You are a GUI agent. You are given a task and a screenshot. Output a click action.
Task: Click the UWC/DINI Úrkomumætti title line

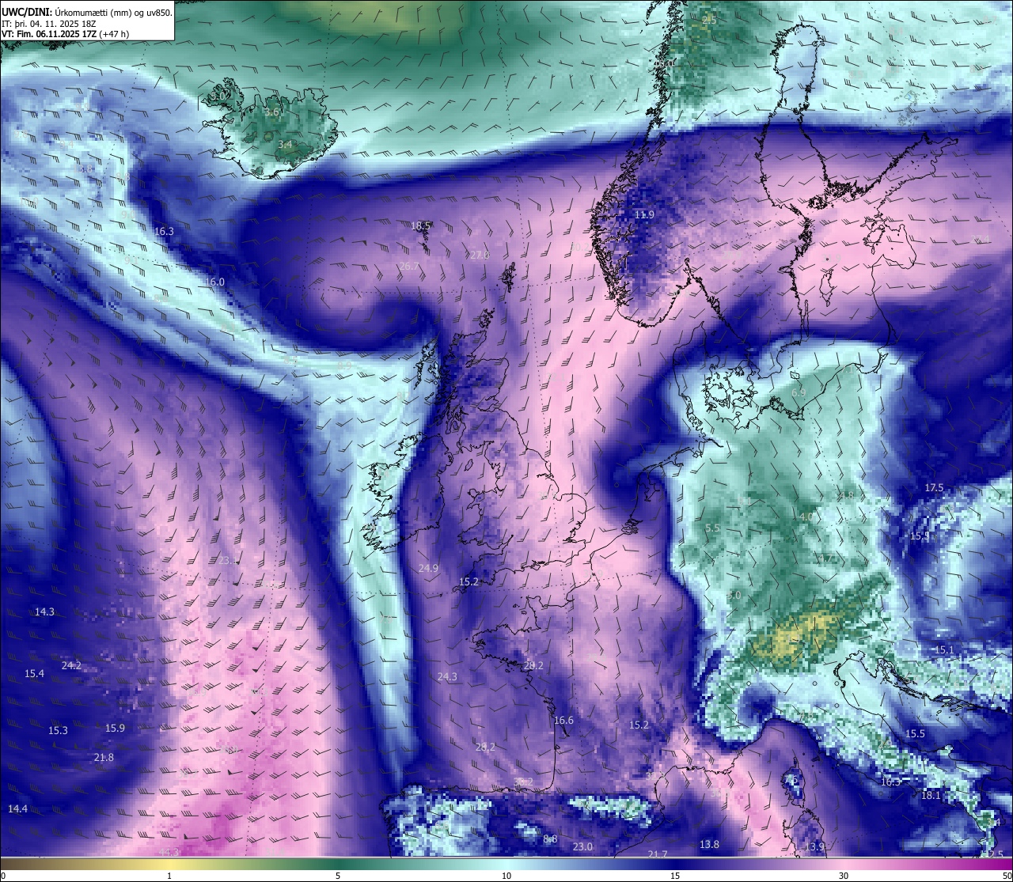(86, 12)
